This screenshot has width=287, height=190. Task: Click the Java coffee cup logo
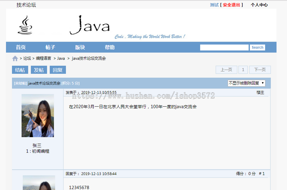(25, 25)
